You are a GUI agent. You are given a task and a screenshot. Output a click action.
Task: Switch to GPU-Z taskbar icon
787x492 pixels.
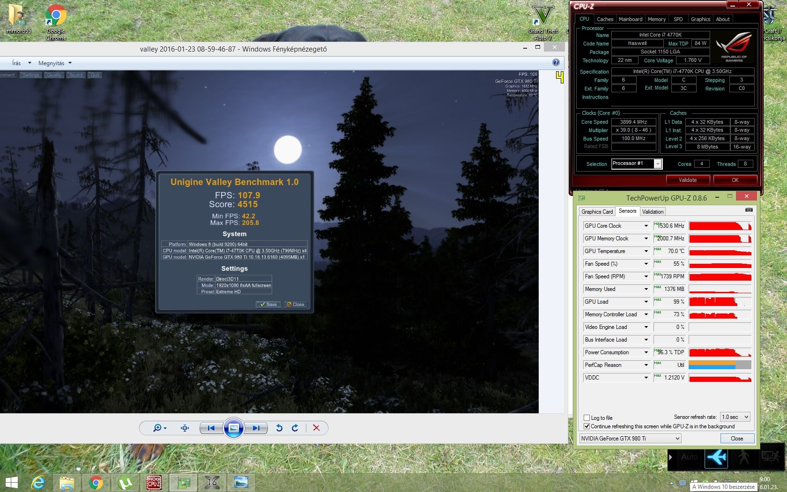tap(183, 482)
